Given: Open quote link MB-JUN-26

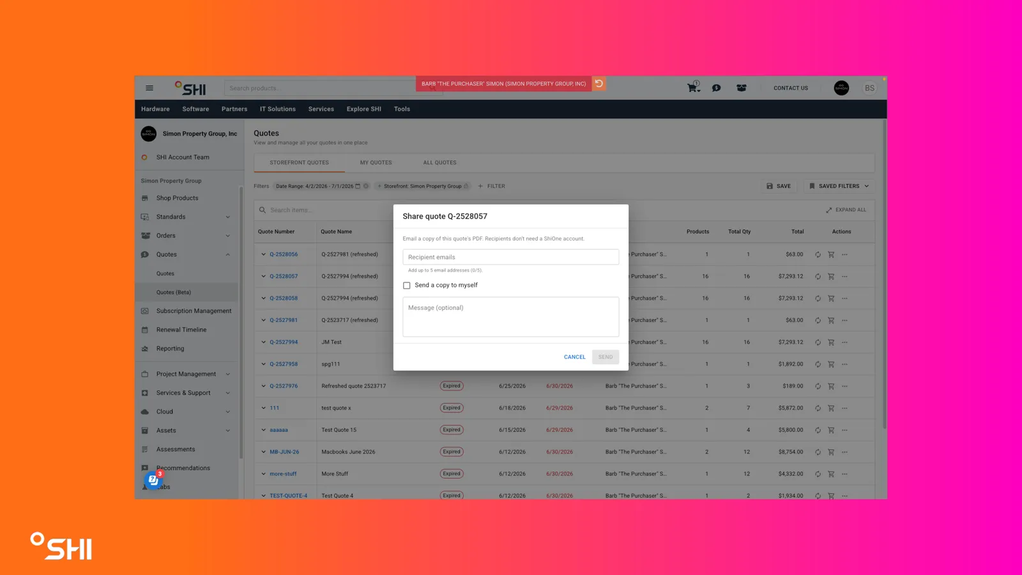Looking at the screenshot, I should [x=284, y=452].
